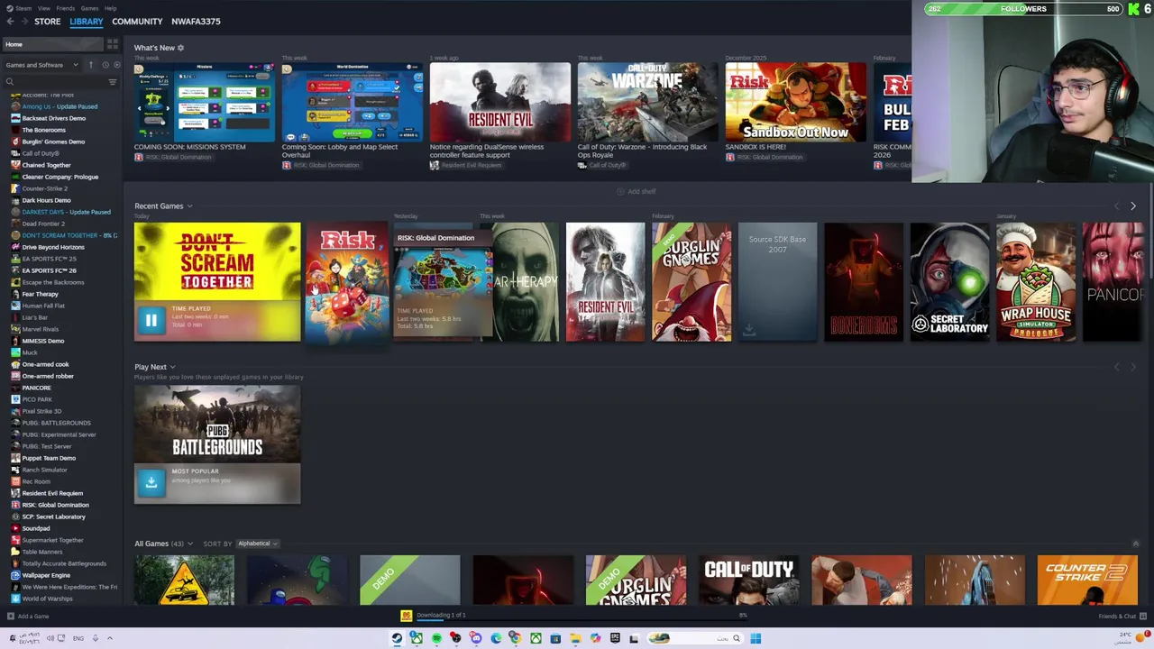Open Discord from the taskbar

tap(475, 638)
